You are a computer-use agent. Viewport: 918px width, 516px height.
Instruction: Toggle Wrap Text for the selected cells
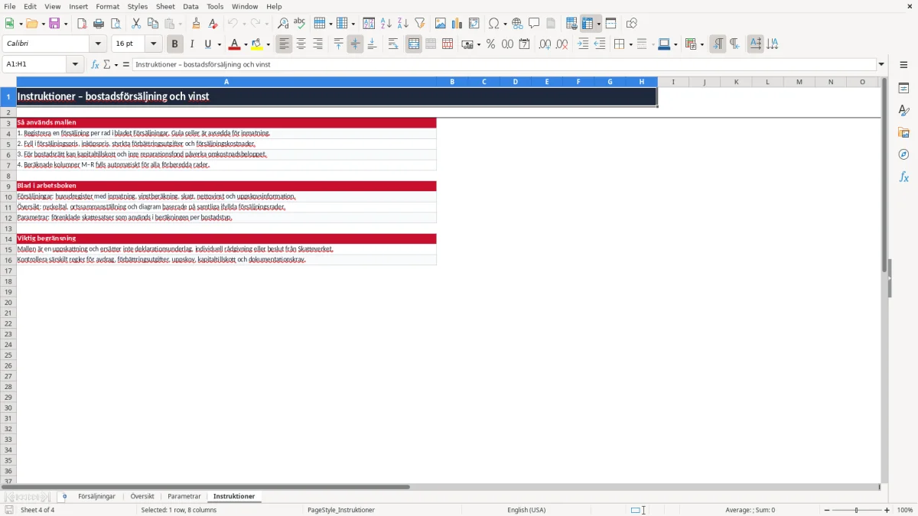[x=393, y=44]
